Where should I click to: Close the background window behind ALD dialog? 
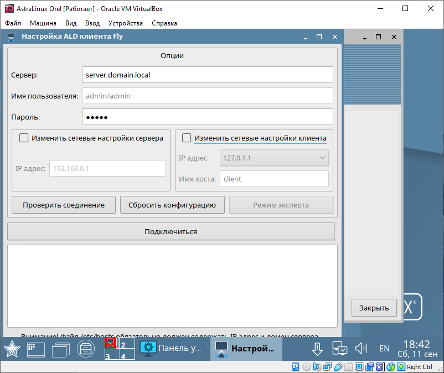coord(394,37)
